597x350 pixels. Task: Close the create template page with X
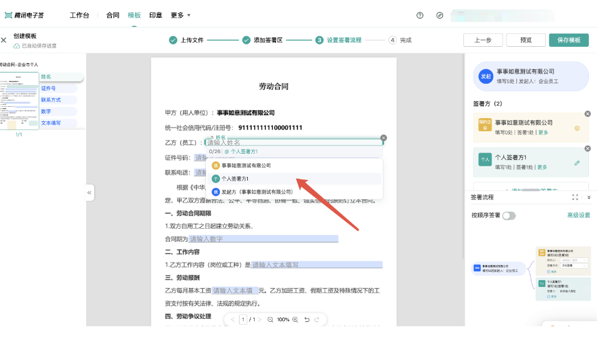pyautogui.click(x=4, y=39)
